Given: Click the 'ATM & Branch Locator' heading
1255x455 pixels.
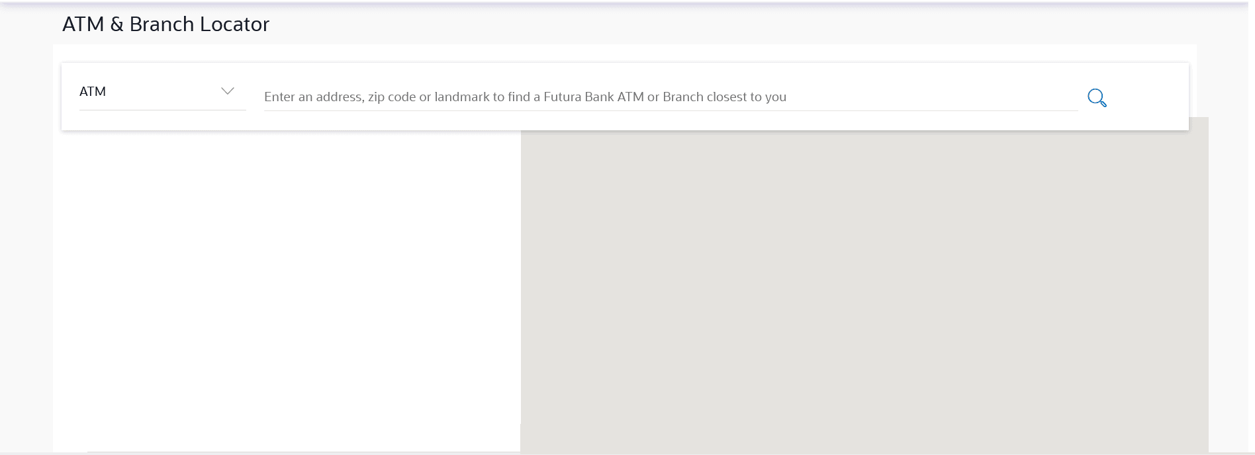Looking at the screenshot, I should tap(165, 24).
